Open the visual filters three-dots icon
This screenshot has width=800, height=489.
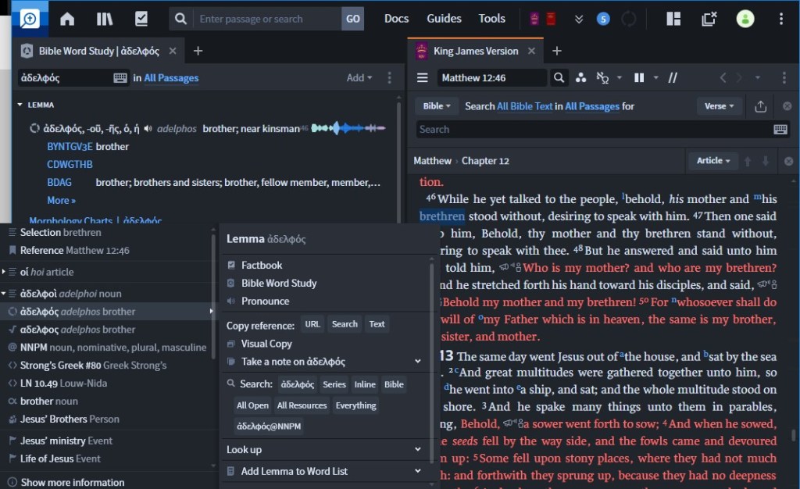580,77
